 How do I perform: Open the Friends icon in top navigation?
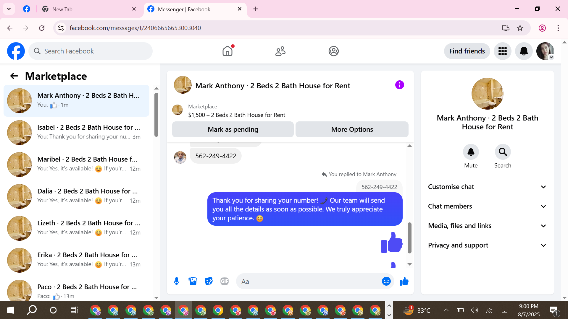click(x=280, y=51)
